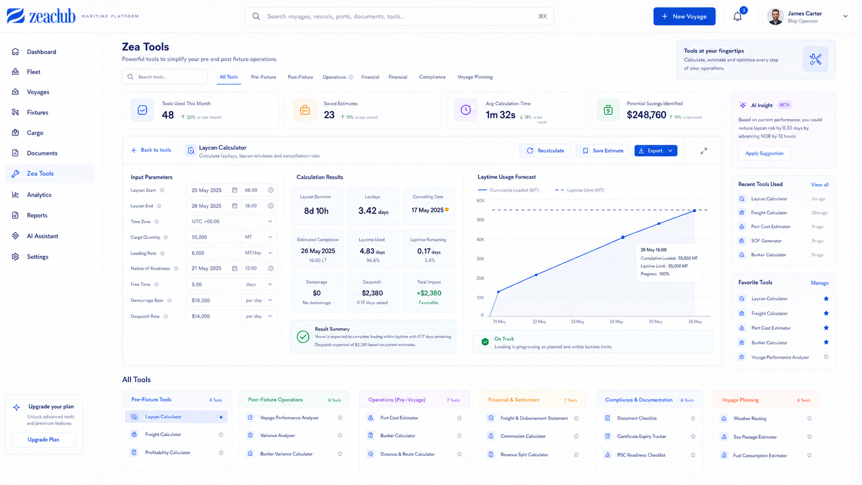Screen dimensions: 862x485
Task: Open the Demurrage Rate per day dropdown
Action: coord(259,300)
